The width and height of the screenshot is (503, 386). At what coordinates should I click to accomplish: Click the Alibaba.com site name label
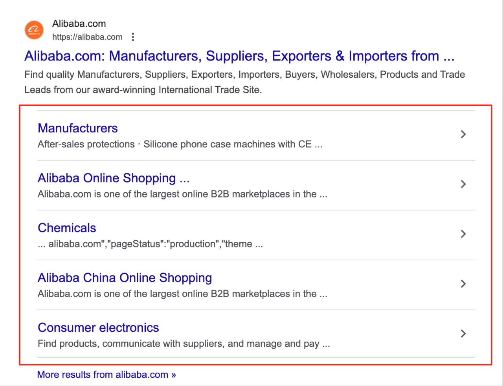pyautogui.click(x=79, y=24)
